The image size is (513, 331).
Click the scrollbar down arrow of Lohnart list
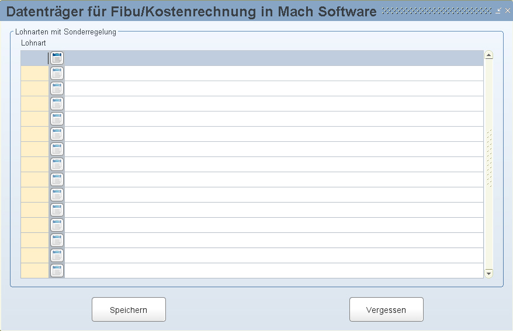pyautogui.click(x=489, y=273)
